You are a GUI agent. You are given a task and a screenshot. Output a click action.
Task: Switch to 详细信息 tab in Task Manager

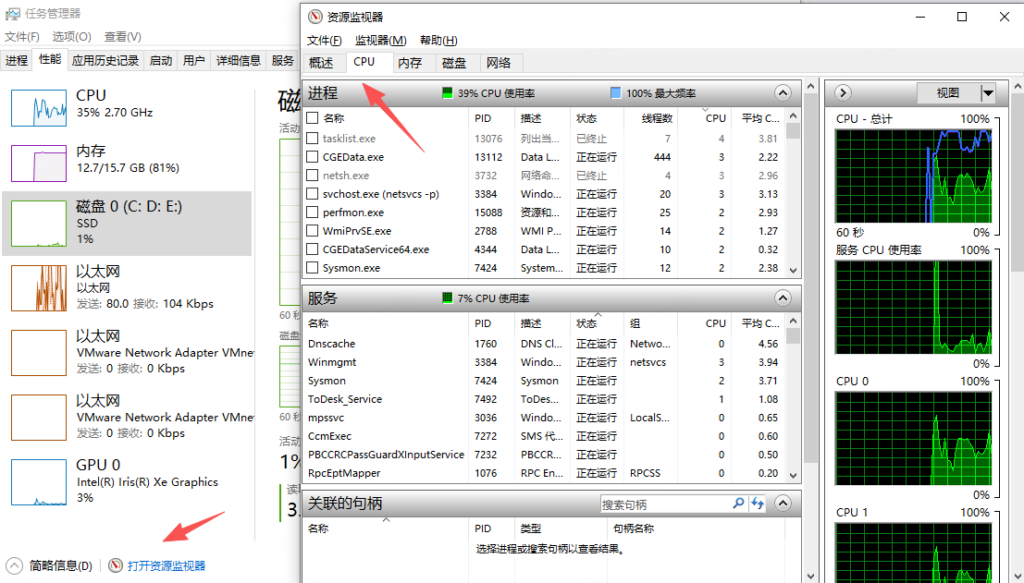point(239,61)
